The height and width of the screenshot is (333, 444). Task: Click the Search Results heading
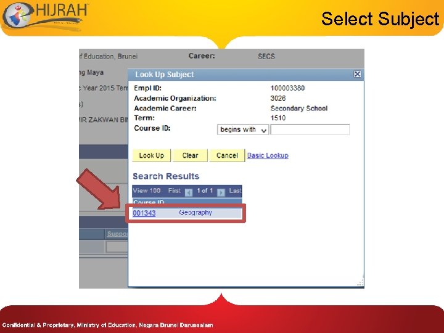pos(166,176)
